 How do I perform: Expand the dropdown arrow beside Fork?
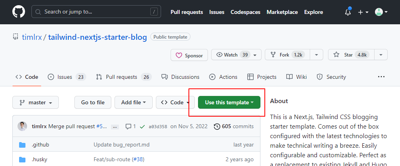coord(317,55)
